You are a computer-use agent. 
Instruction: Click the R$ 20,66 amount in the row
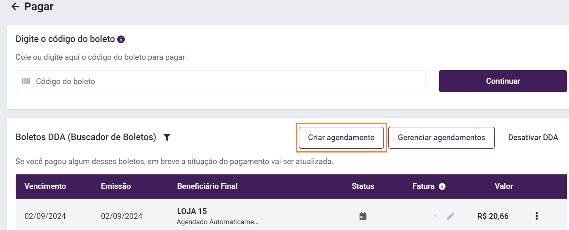click(x=493, y=216)
